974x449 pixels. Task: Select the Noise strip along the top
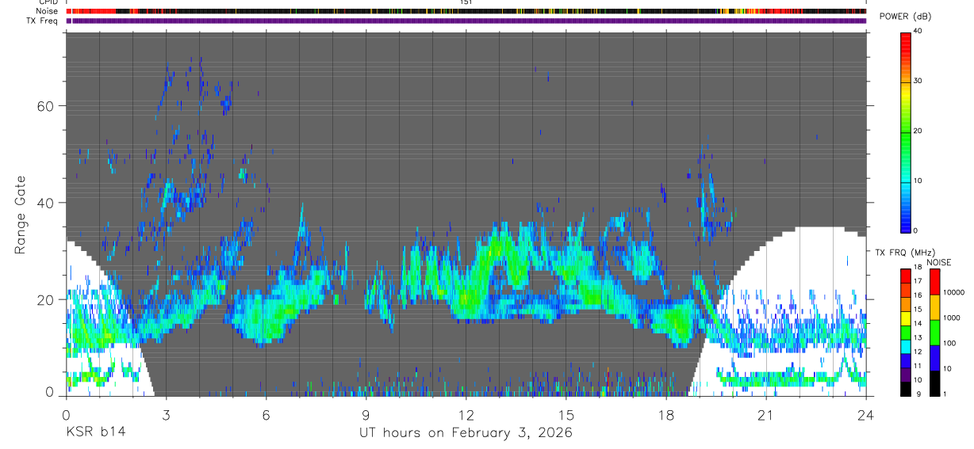coord(466,11)
